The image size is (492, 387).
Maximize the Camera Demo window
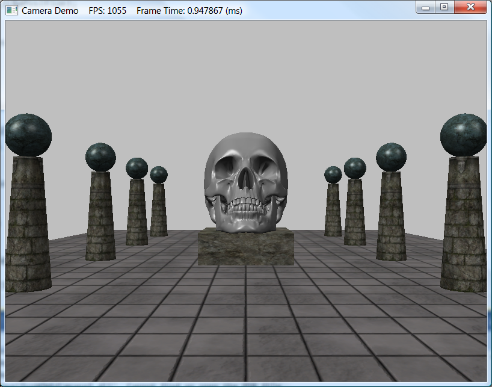point(444,7)
